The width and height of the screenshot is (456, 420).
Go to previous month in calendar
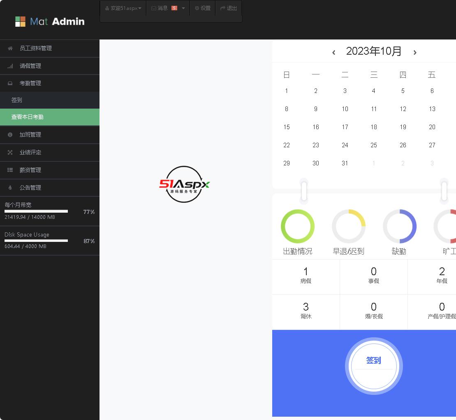tap(334, 52)
